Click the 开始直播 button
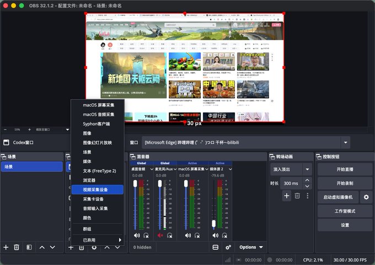This screenshot has height=265, width=375. [x=345, y=169]
